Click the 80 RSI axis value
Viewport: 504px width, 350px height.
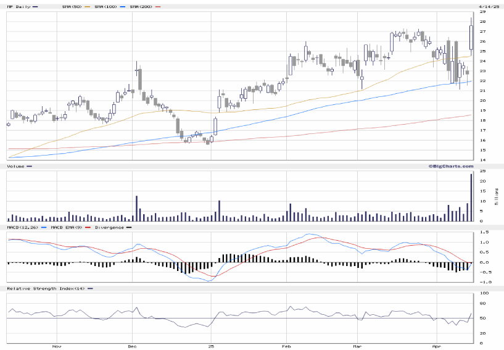[x=483, y=303]
